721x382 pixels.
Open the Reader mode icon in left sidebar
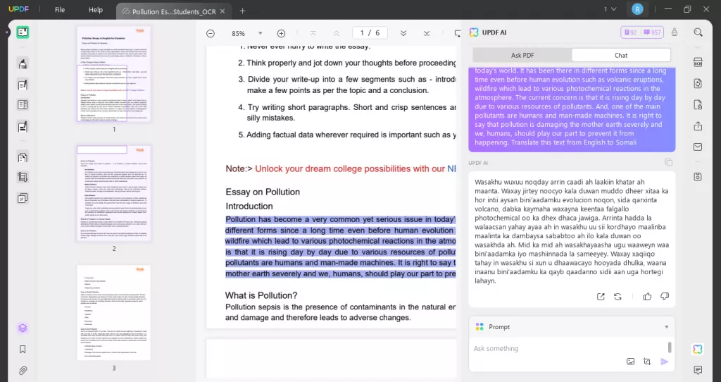point(23,32)
